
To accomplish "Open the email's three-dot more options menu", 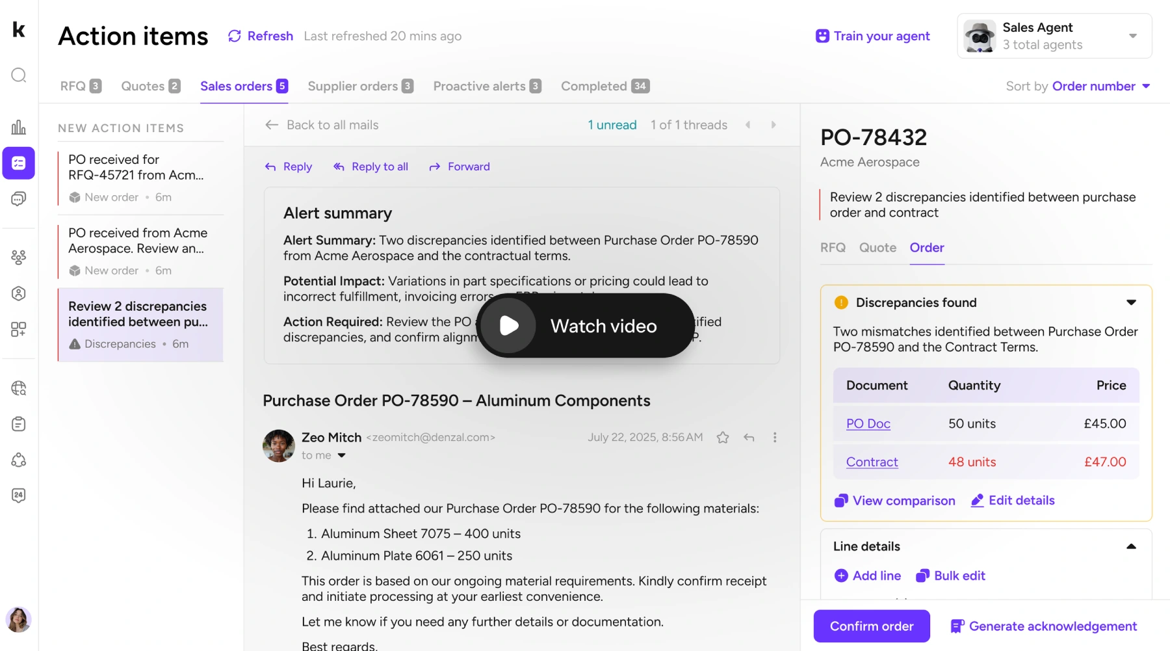I will point(774,438).
